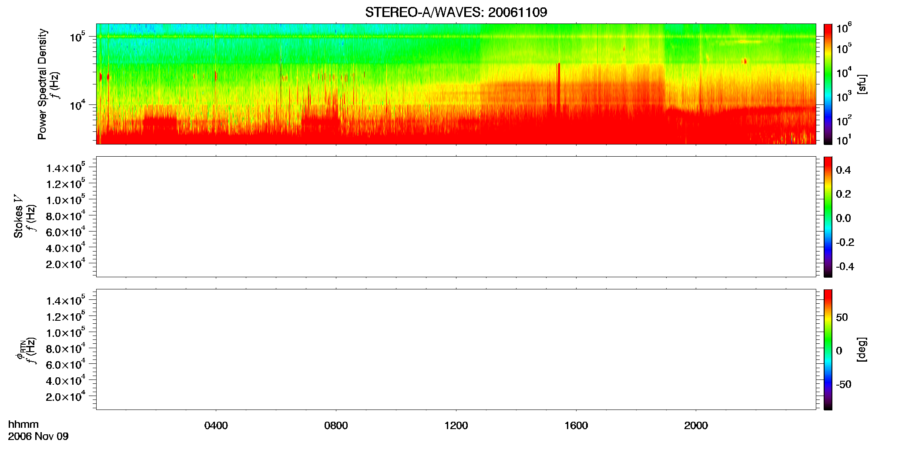
Task: Click the power spectral density spectrogram
Action: [x=456, y=84]
